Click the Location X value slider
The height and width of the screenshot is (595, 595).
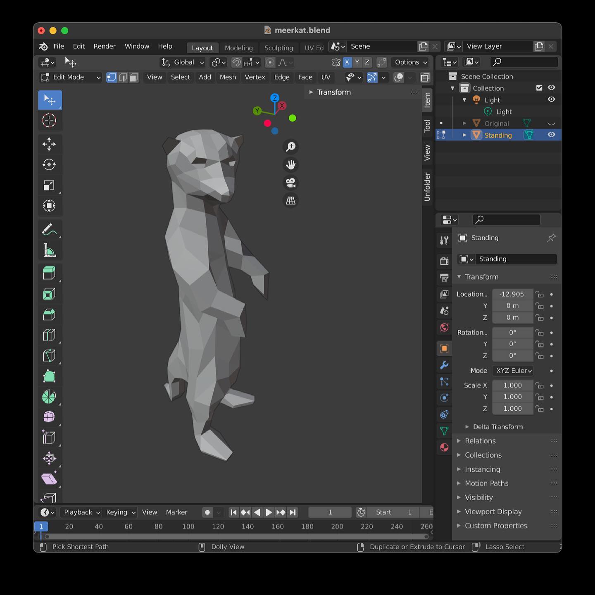click(x=512, y=294)
